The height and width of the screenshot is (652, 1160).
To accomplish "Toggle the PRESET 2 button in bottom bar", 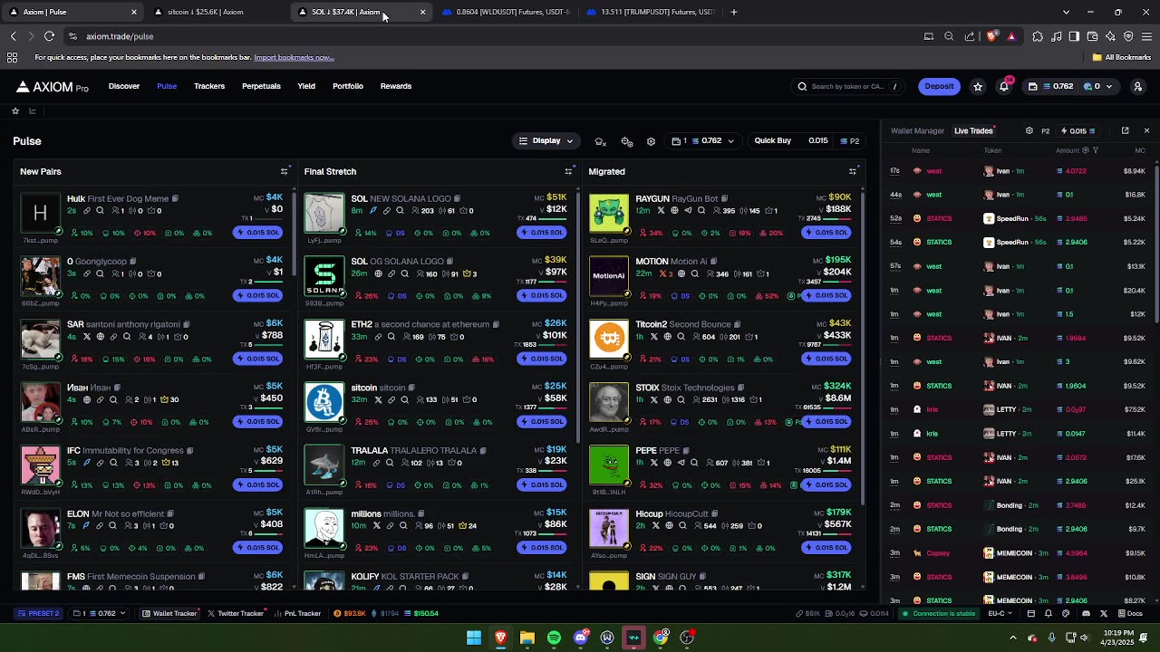I will (x=38, y=613).
